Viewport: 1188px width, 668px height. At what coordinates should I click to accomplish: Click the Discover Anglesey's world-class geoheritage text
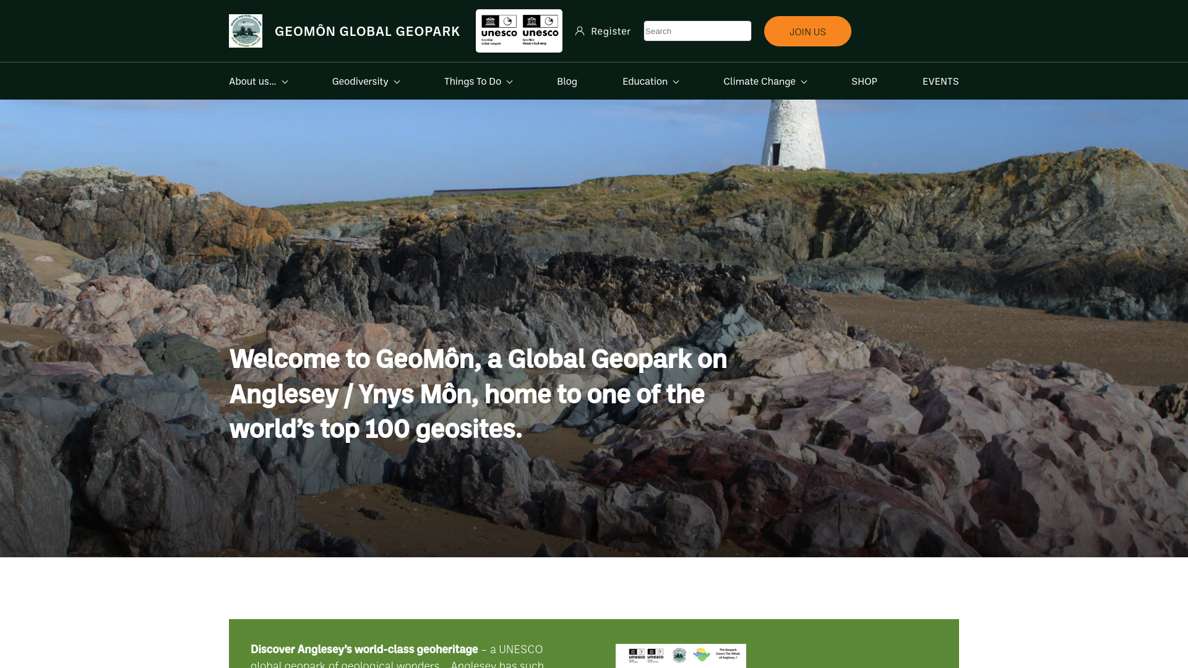click(364, 649)
